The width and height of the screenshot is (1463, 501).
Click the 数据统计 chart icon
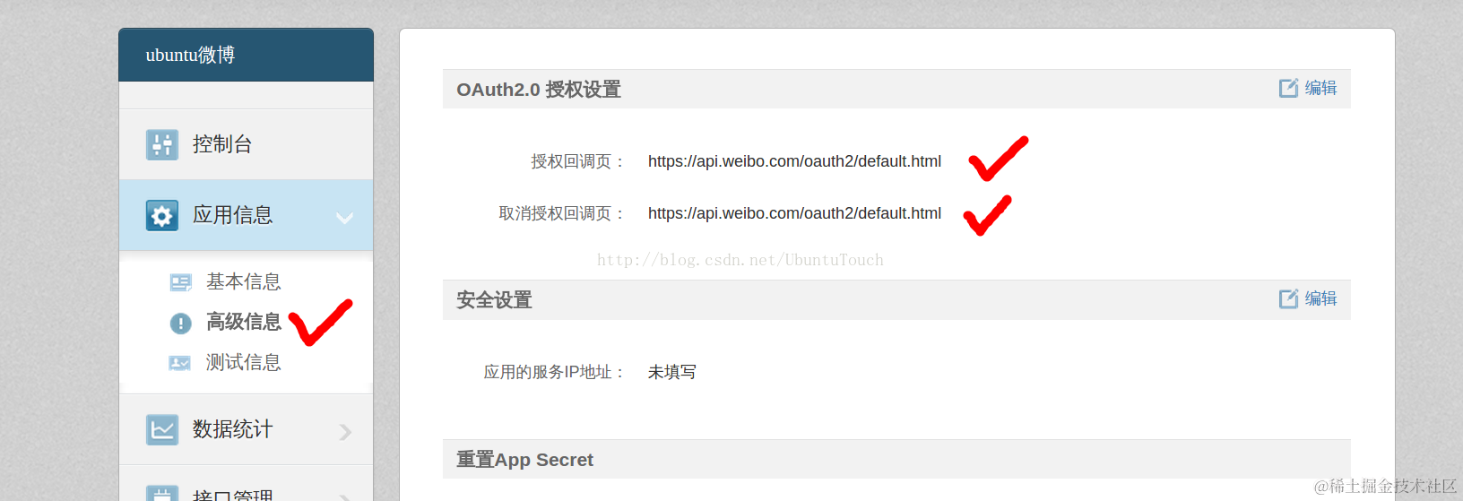coord(162,429)
